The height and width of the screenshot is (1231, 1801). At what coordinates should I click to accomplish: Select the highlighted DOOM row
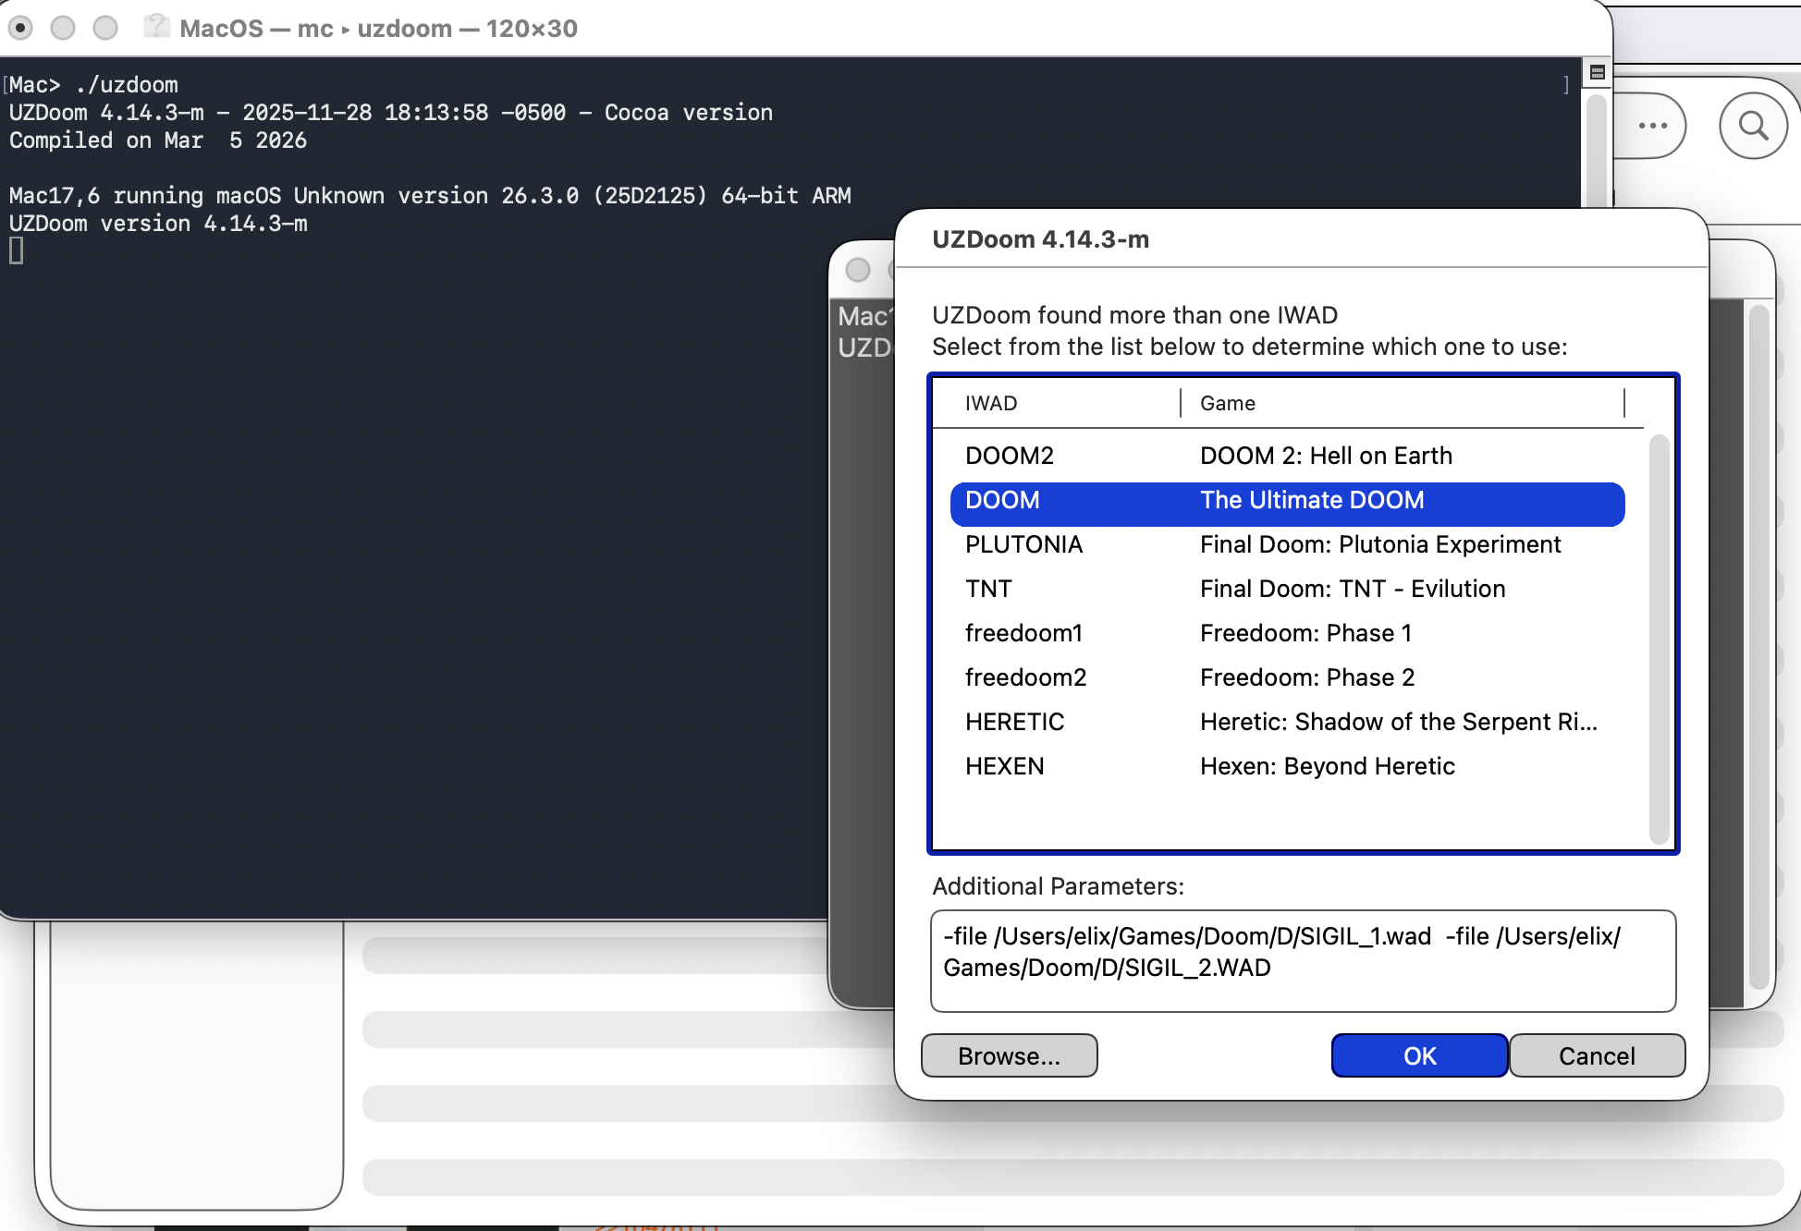click(x=1287, y=504)
